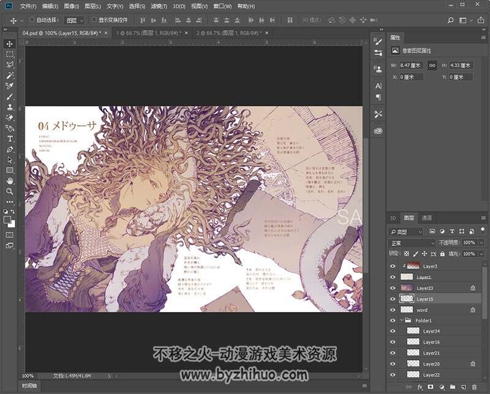Select the Eraser tool

click(x=10, y=117)
